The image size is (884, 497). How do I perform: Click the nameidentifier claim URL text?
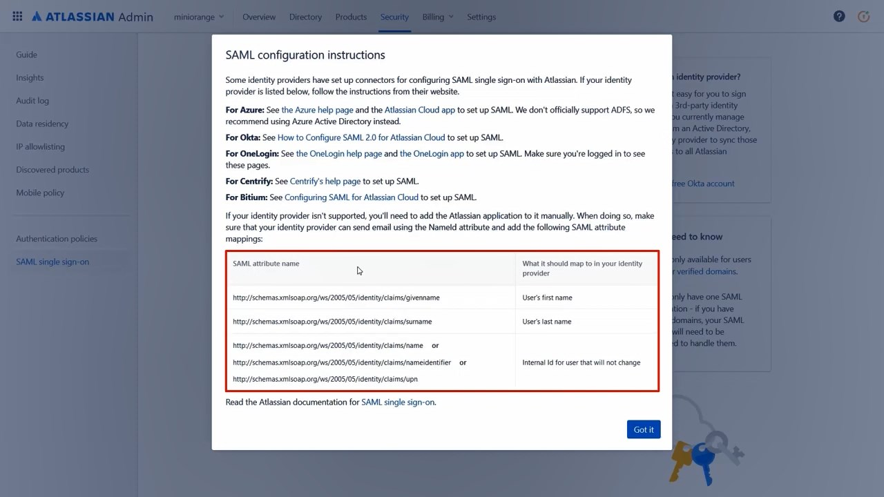tap(342, 362)
